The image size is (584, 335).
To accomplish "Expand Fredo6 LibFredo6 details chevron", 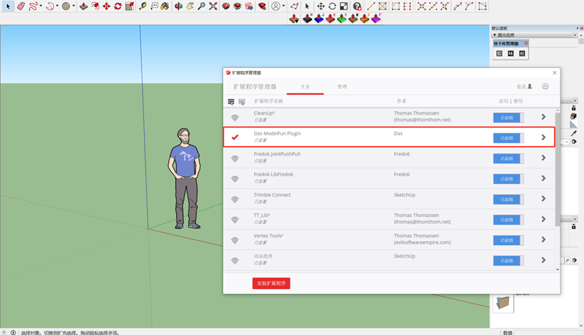I will [543, 178].
